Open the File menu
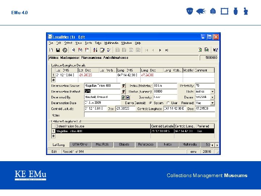Viewport: 261px width, 196px height. click(x=51, y=43)
